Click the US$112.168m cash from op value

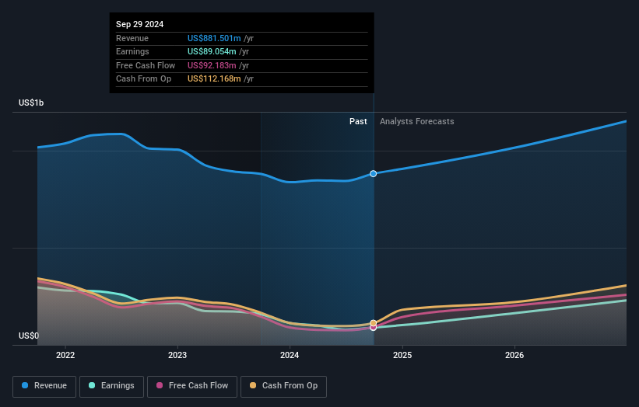[x=214, y=79]
